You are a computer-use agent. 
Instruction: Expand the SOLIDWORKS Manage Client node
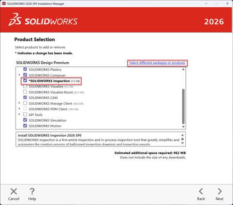point(19,103)
